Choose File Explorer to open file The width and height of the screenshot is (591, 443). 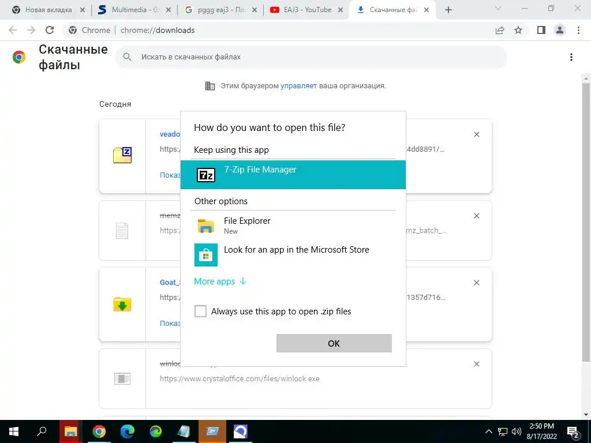(293, 226)
